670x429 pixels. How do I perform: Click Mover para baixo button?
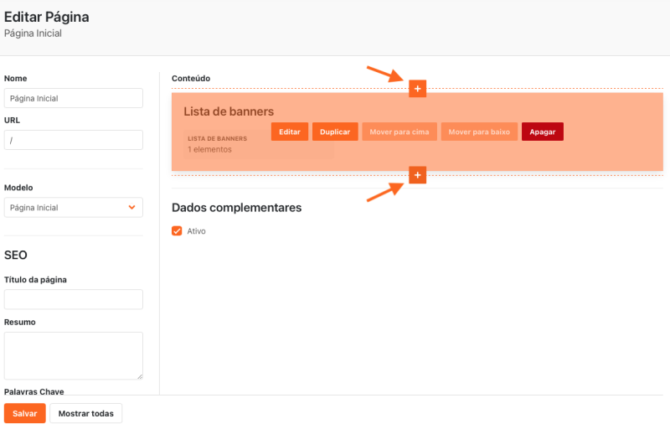(x=479, y=132)
